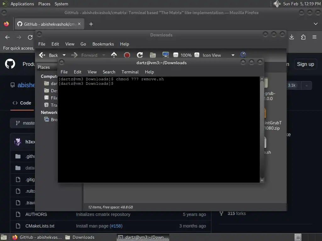List all tabs chevron in Firefox
The height and width of the screenshot is (241, 322).
coord(316,24)
